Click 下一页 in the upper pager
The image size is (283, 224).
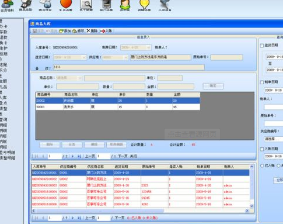coord(123,156)
